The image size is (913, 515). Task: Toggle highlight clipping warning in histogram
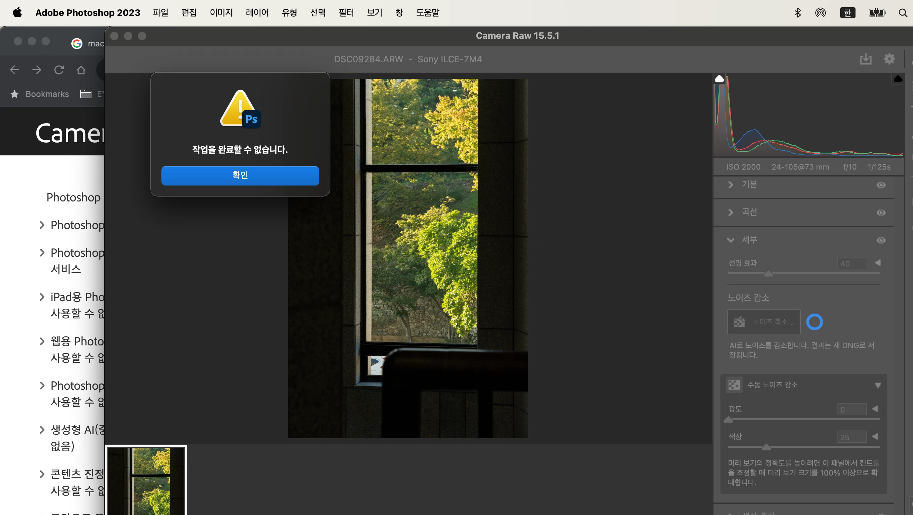897,79
